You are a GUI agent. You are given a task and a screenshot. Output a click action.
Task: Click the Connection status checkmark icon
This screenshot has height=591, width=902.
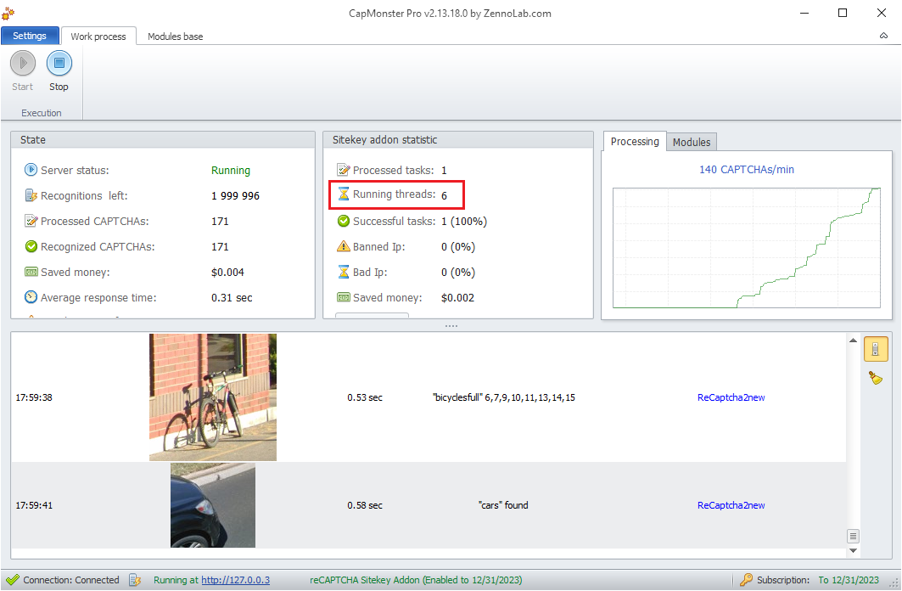[12, 580]
